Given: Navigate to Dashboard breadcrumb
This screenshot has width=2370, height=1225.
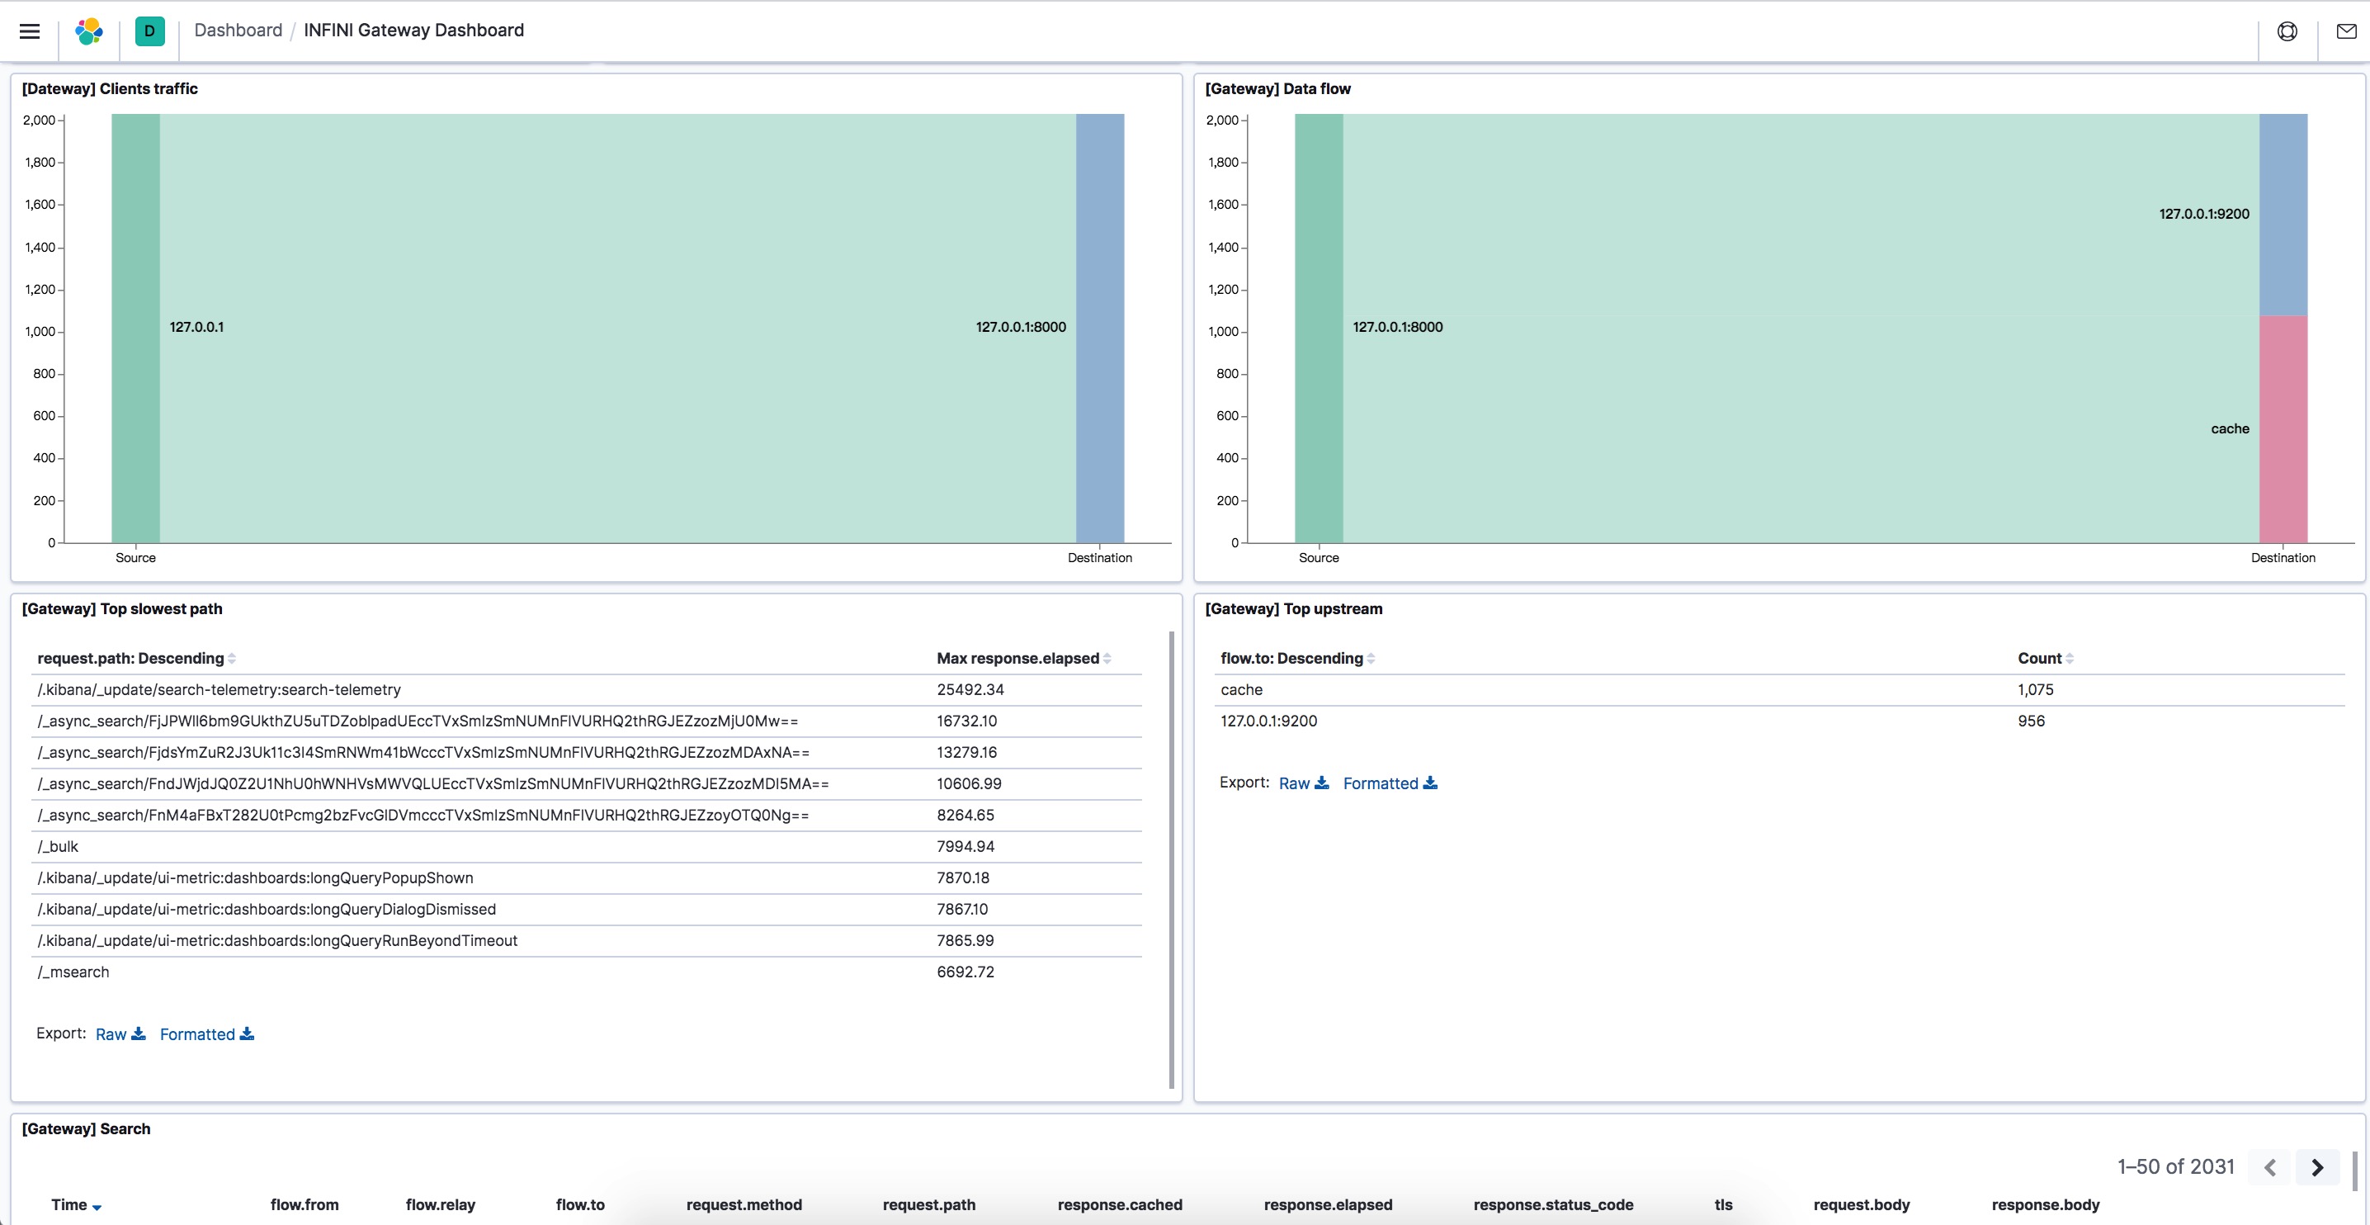Looking at the screenshot, I should click(238, 31).
